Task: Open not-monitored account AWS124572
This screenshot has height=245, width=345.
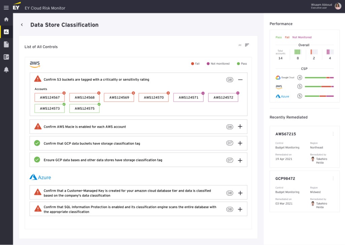Action: pos(223,97)
